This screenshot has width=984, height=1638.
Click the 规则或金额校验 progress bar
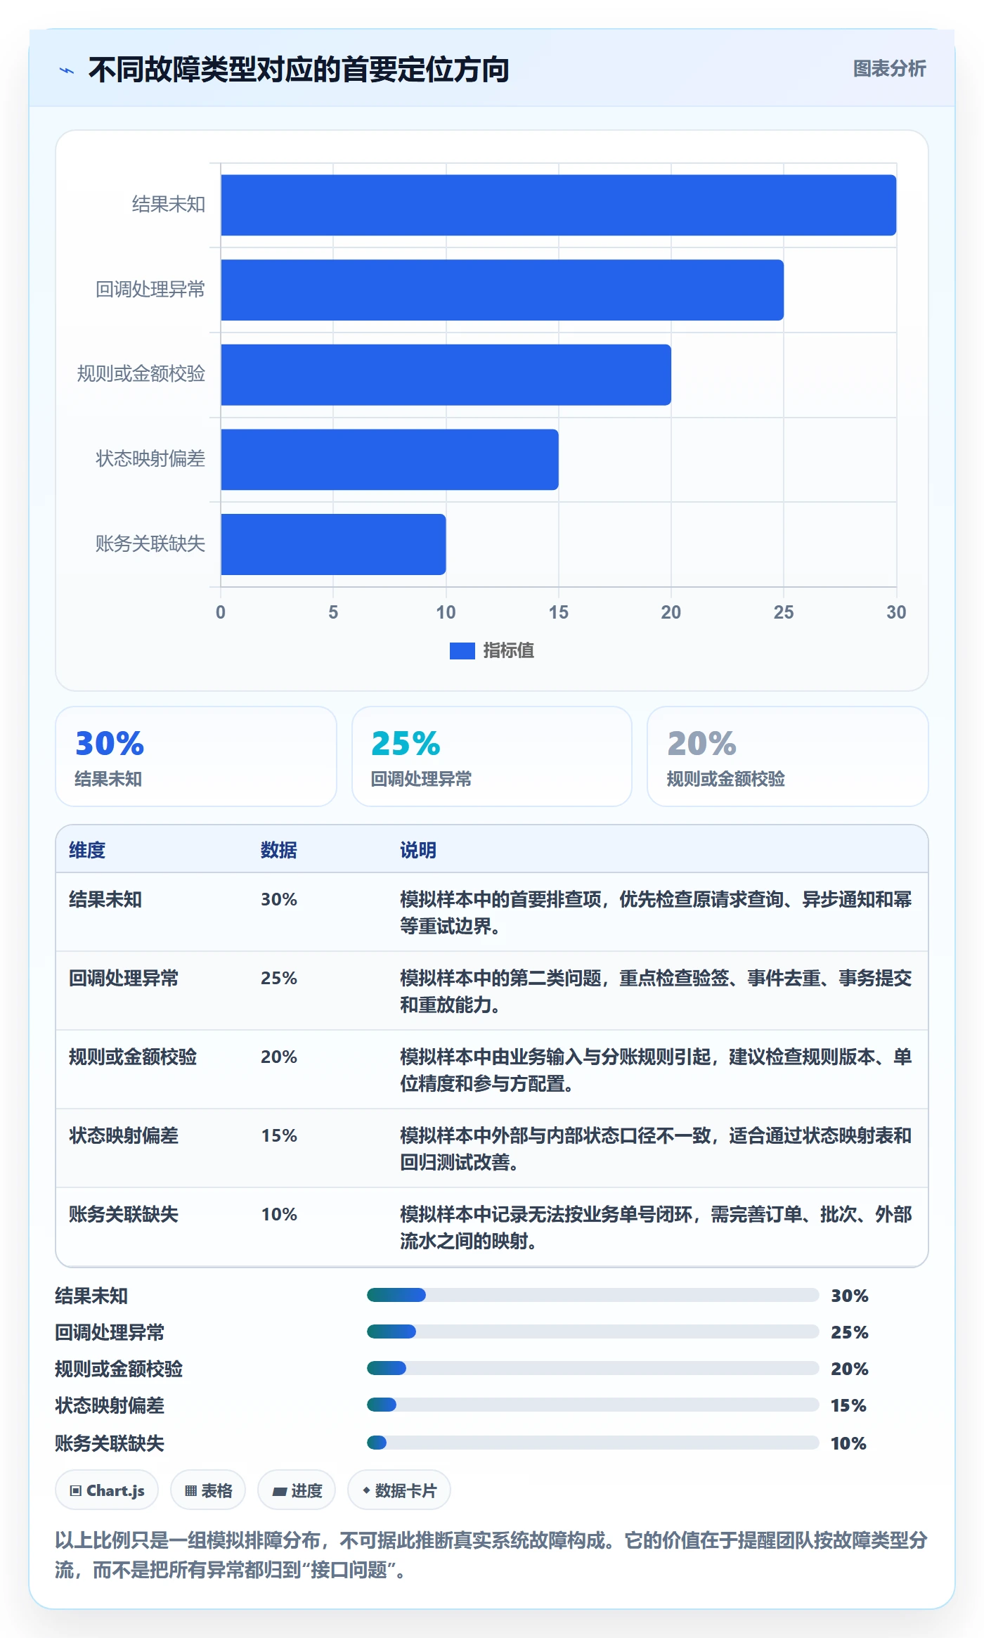click(x=593, y=1368)
